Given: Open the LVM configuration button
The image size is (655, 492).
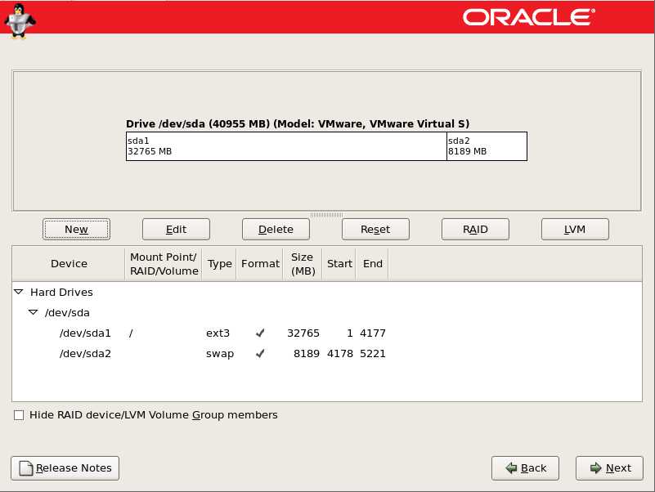Looking at the screenshot, I should [575, 230].
